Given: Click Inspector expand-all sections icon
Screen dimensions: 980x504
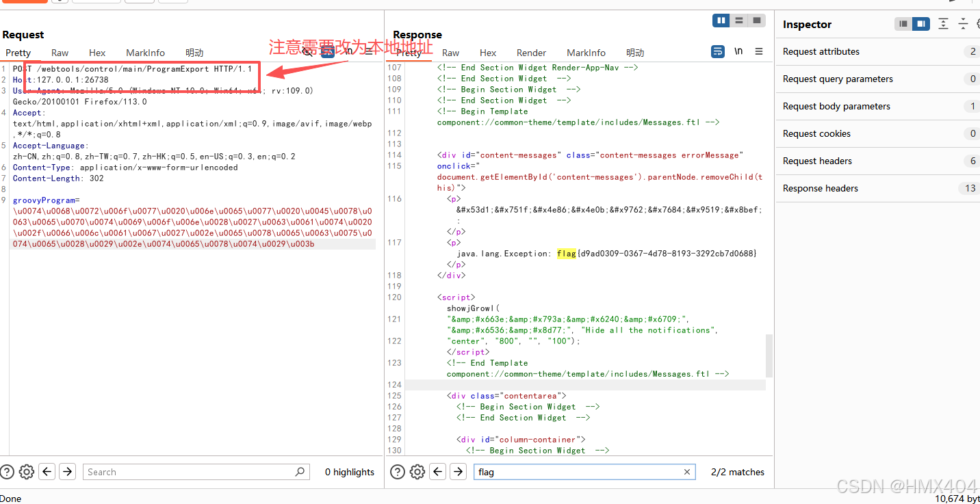Looking at the screenshot, I should click(943, 24).
